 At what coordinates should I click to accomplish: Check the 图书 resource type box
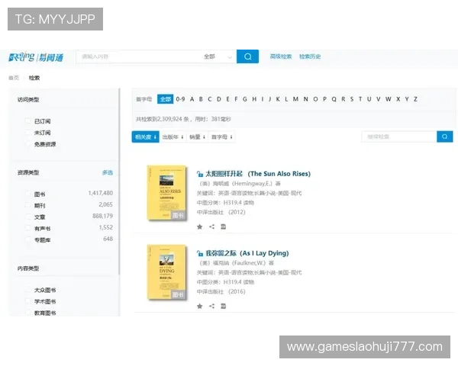(28, 194)
